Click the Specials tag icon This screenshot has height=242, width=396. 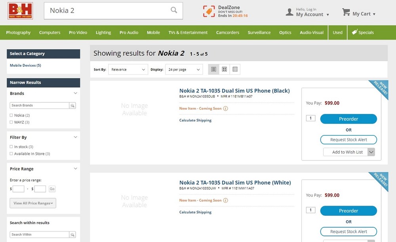(x=354, y=32)
